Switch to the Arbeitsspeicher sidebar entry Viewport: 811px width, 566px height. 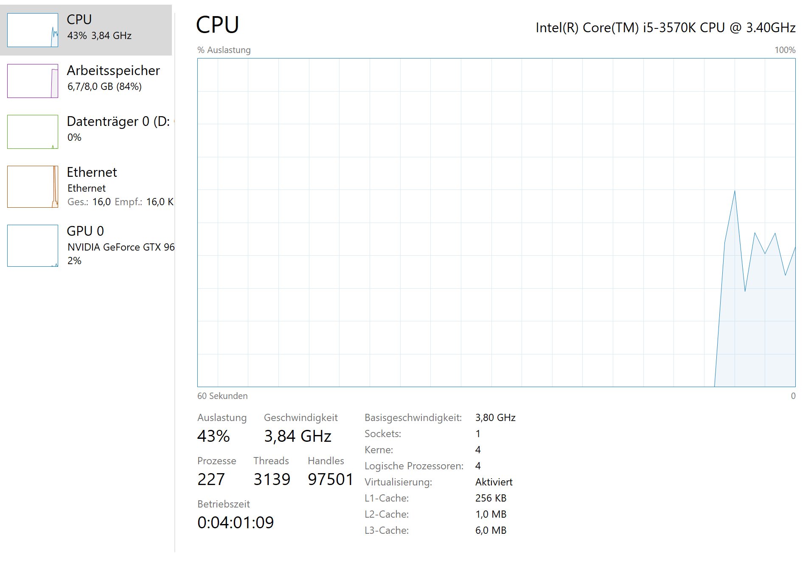click(x=113, y=70)
